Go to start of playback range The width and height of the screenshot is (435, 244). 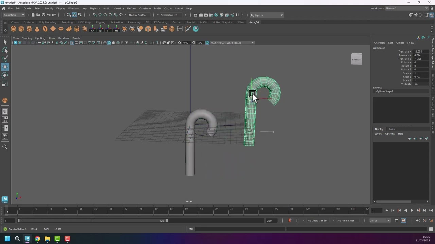click(x=386, y=210)
